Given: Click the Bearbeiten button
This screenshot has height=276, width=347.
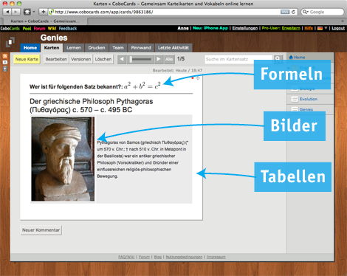Looking at the screenshot, I should click(x=56, y=59).
